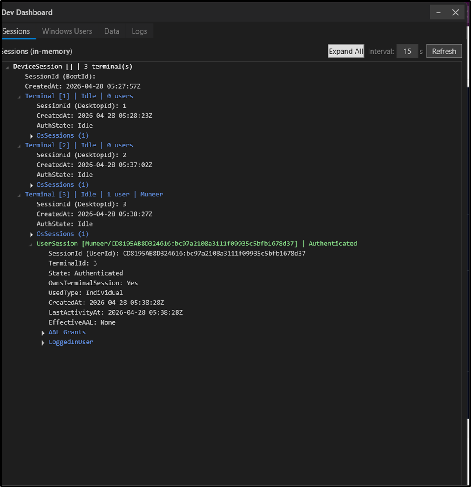471x487 pixels.
Task: Collapse the Terminal [3] node arrow
Action: click(19, 195)
